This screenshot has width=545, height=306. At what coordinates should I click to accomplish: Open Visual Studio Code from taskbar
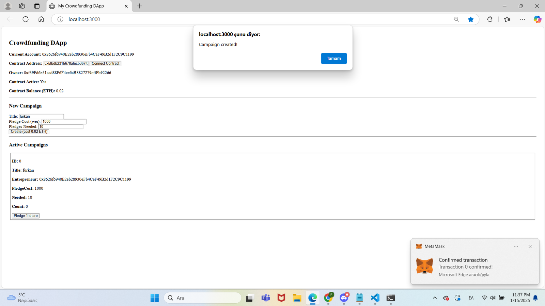[x=375, y=298]
